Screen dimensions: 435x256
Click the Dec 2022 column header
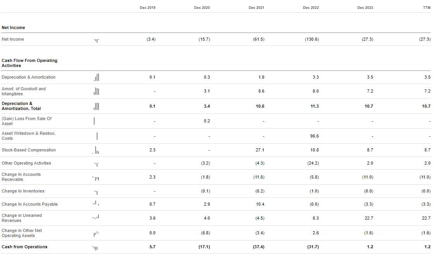tap(311, 8)
